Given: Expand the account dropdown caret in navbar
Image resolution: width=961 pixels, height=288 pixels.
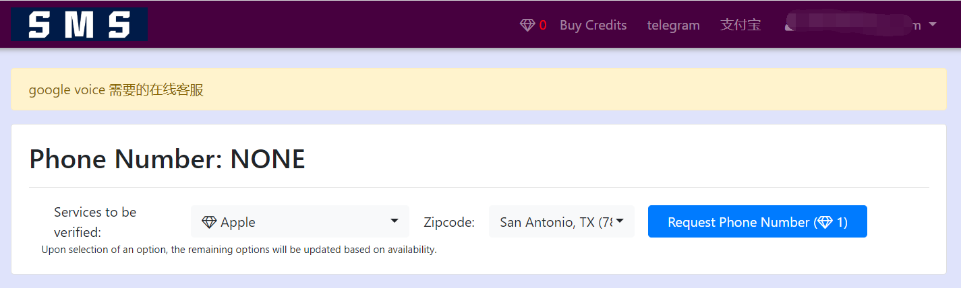Looking at the screenshot, I should coord(933,25).
